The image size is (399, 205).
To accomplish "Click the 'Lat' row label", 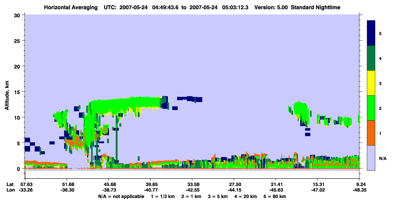I will tap(10, 184).
